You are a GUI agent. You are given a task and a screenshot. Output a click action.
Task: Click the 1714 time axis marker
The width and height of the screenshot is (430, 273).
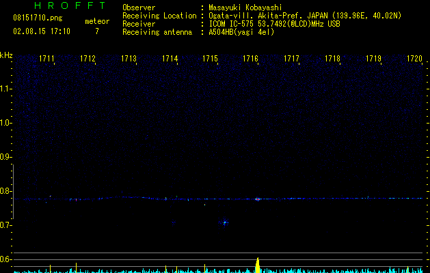[170, 59]
